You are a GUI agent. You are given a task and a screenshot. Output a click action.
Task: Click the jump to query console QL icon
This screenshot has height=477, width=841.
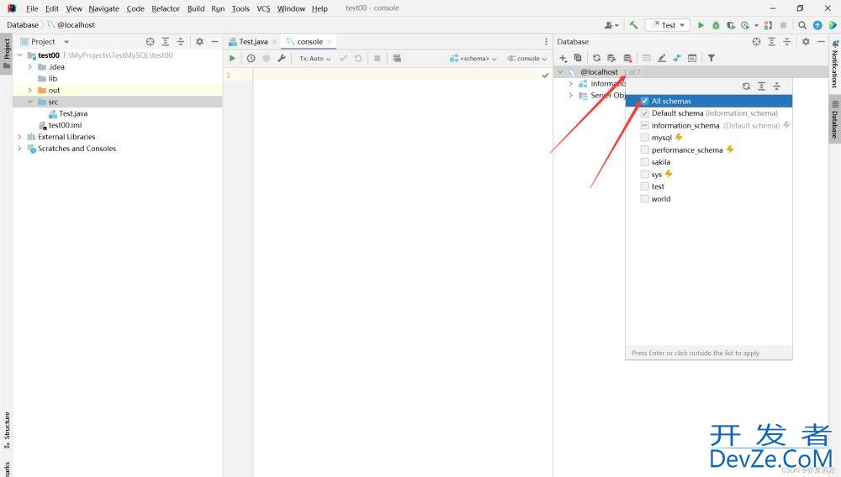(692, 58)
